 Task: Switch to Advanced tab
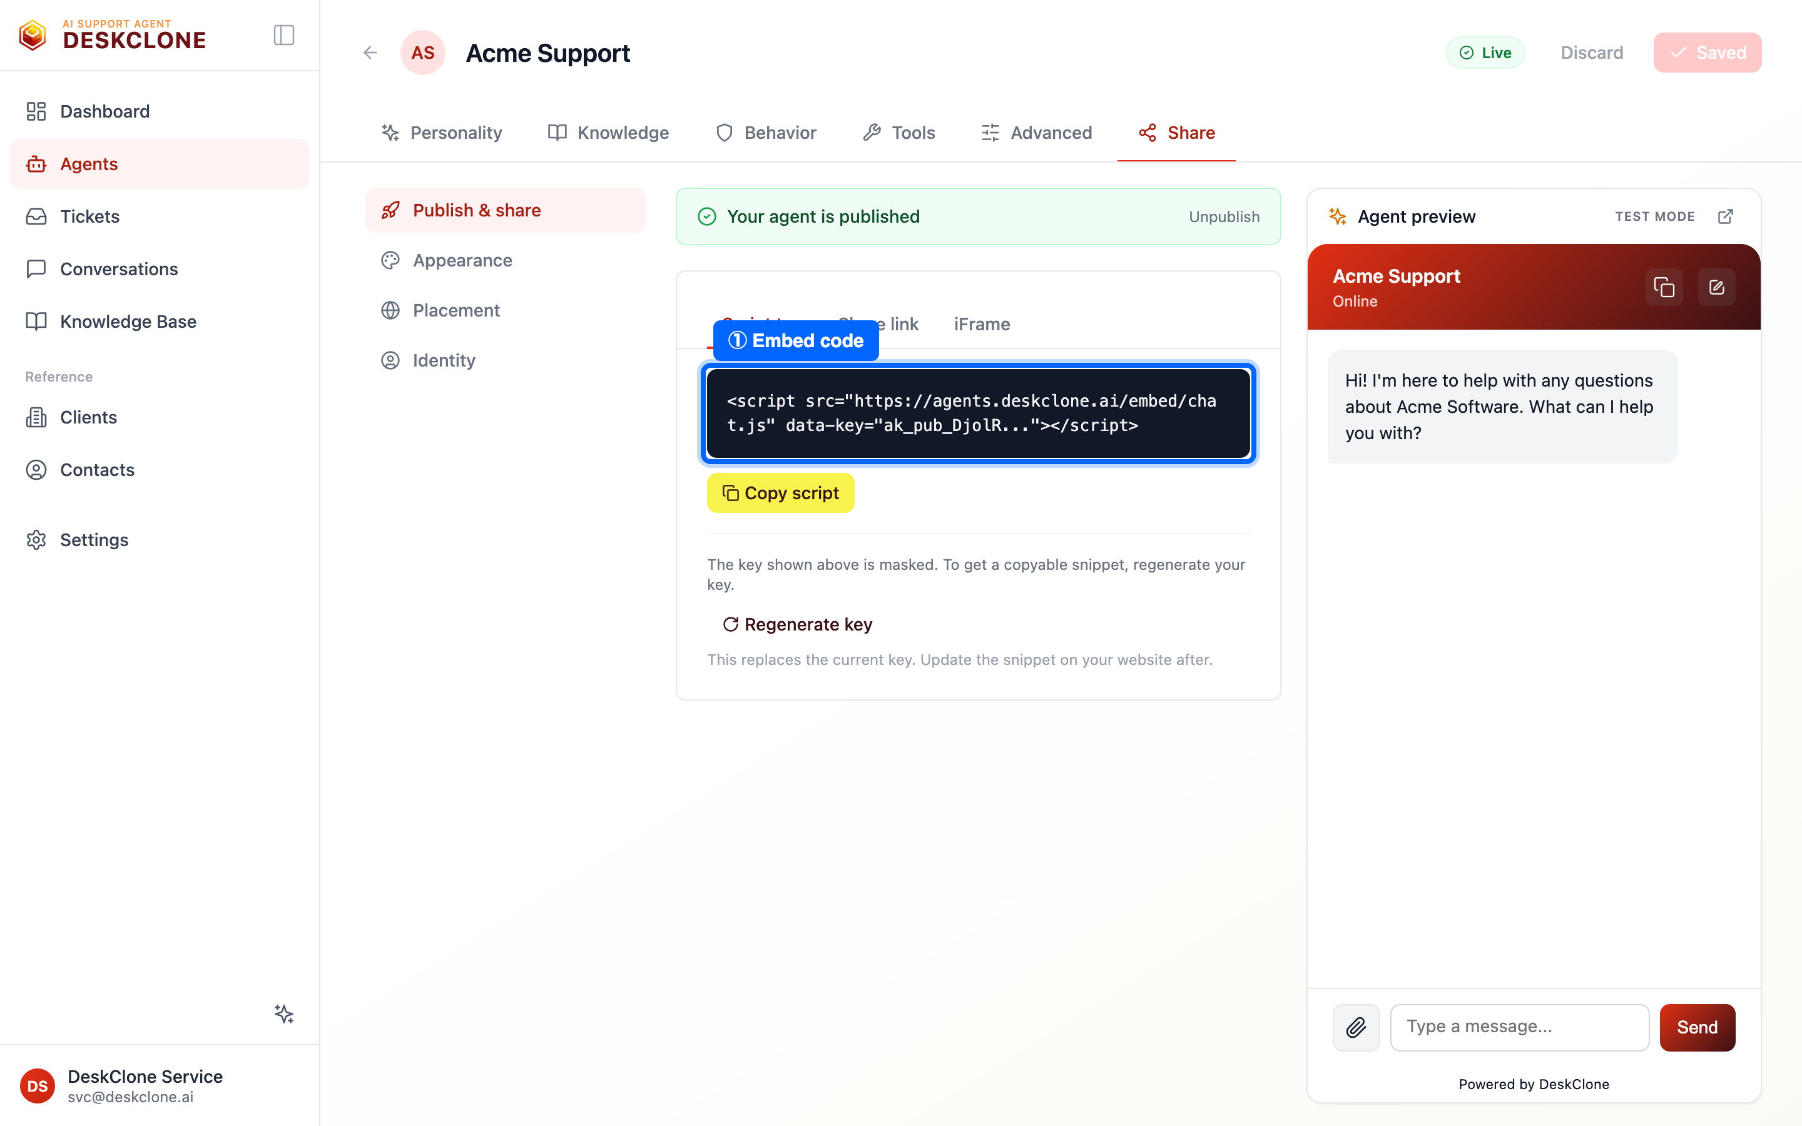pos(1036,133)
